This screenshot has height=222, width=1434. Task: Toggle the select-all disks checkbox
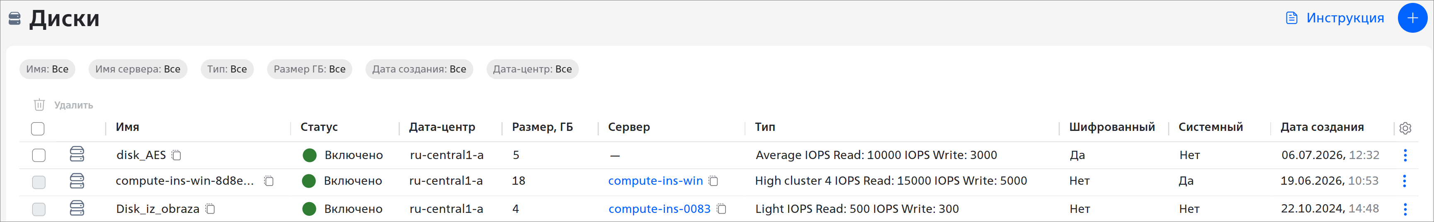[x=38, y=128]
